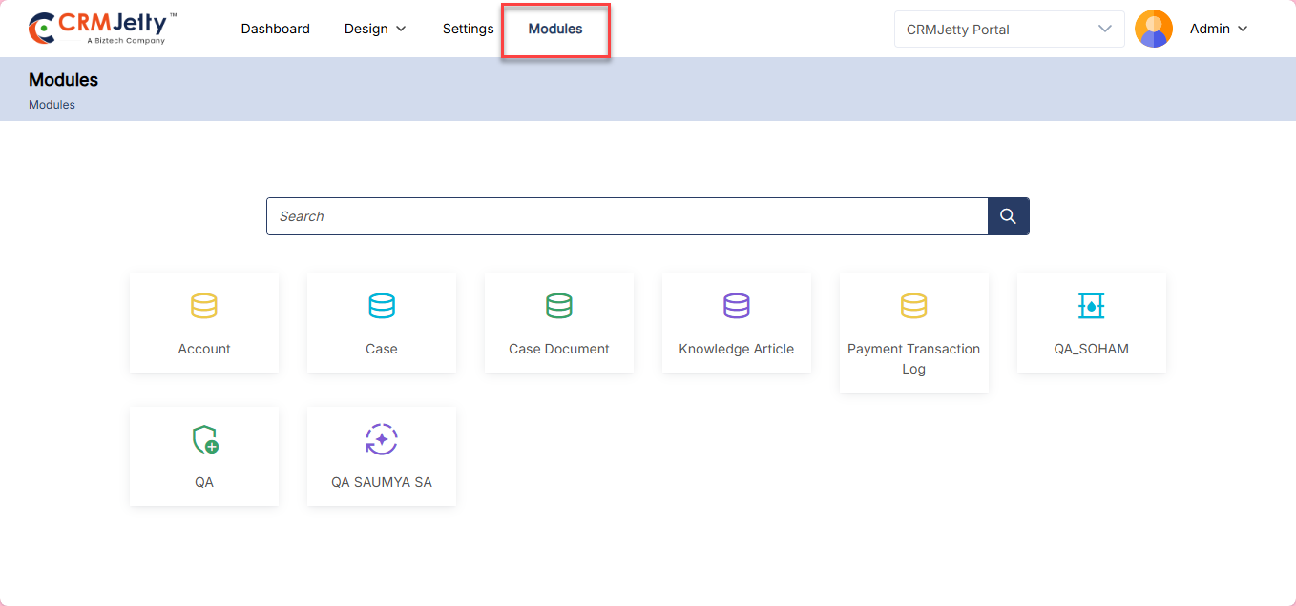
Task: Click the QA_SOHAM module icon
Action: pos(1091,306)
